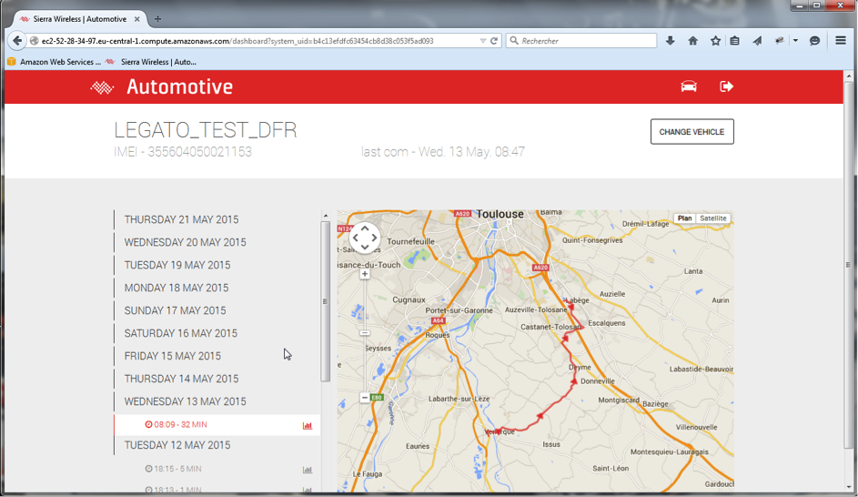Screen dimensions: 858x497
Task: Click last com - Wed. 13 May. 08:47 text
Action: click(443, 152)
